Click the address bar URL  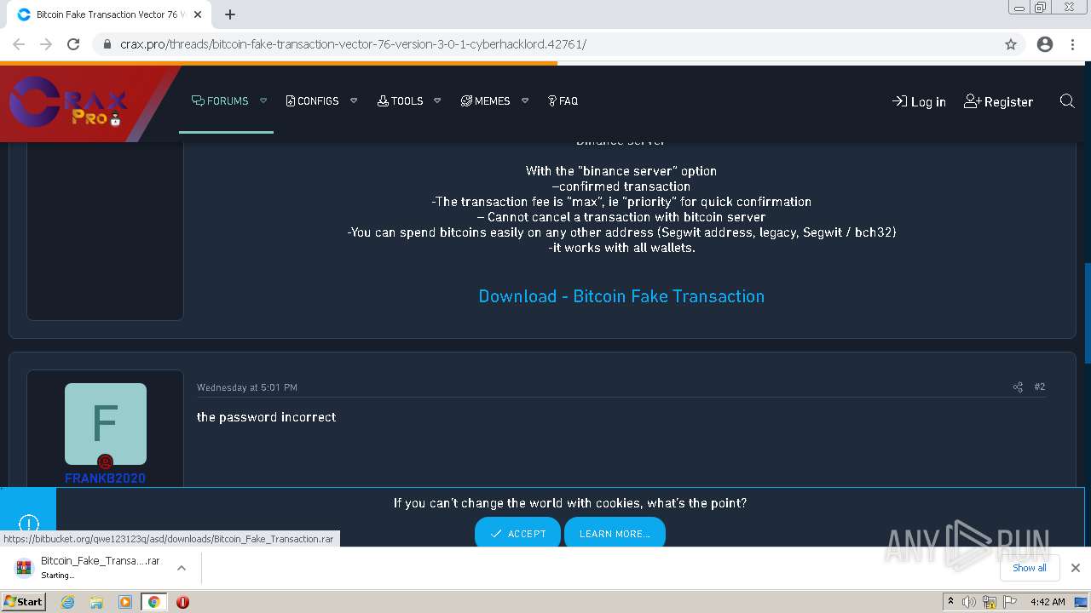click(353, 44)
